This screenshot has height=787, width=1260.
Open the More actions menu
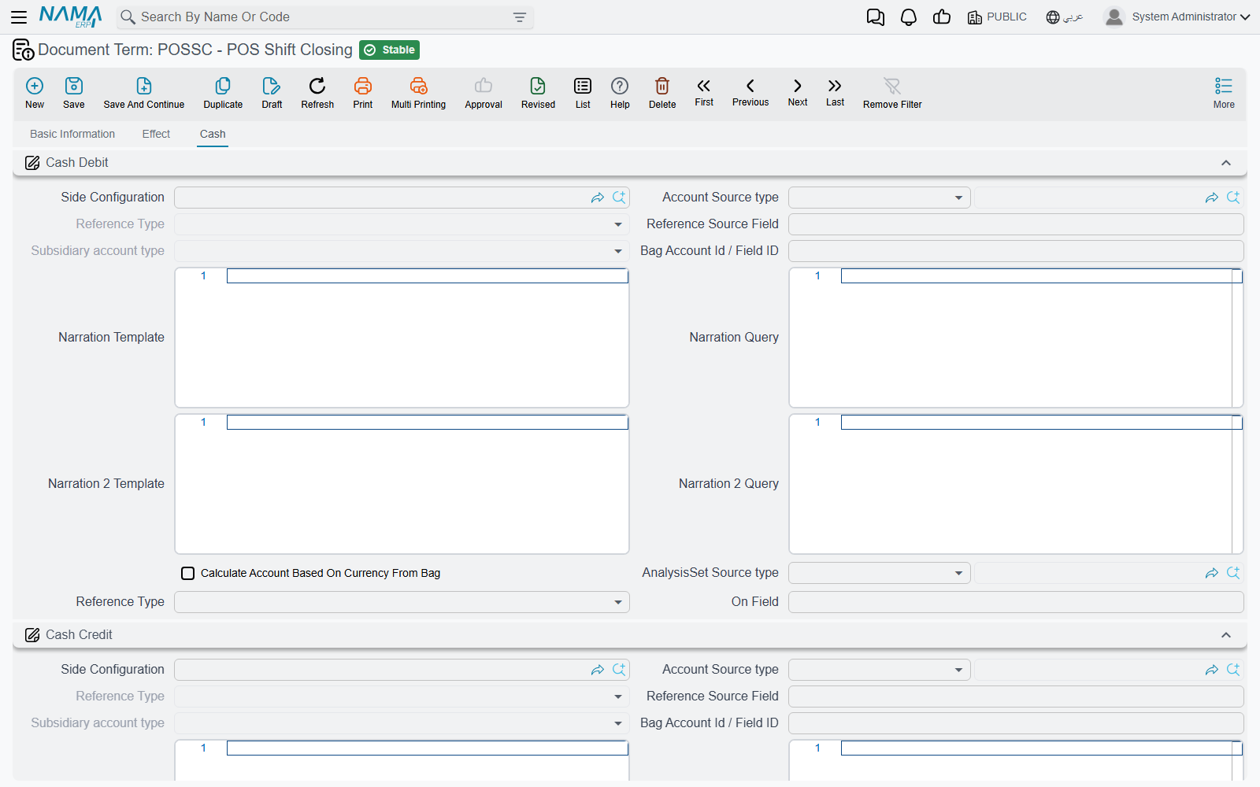tap(1224, 93)
